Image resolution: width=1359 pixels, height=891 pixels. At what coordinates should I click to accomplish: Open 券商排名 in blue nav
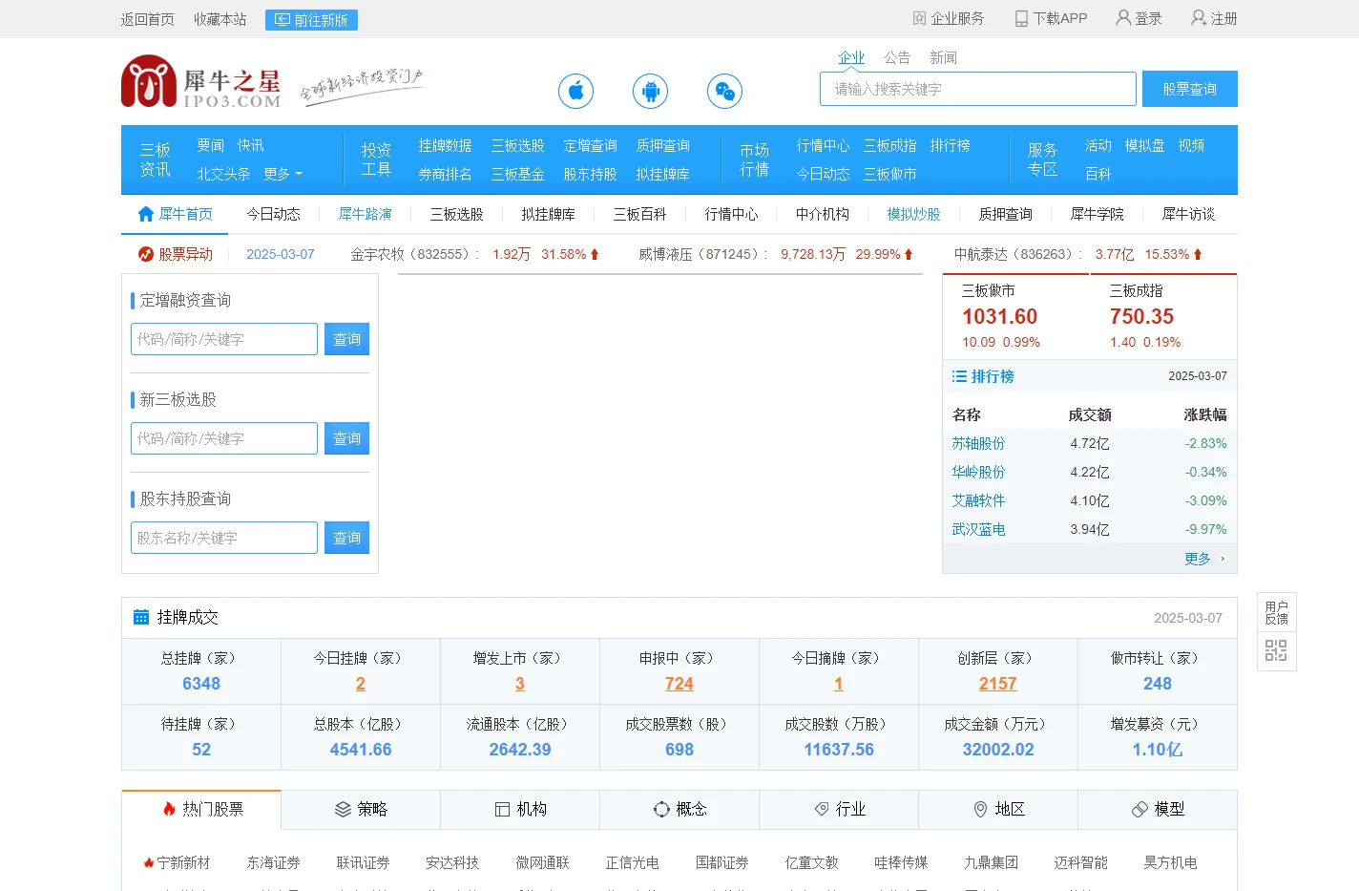(x=445, y=174)
